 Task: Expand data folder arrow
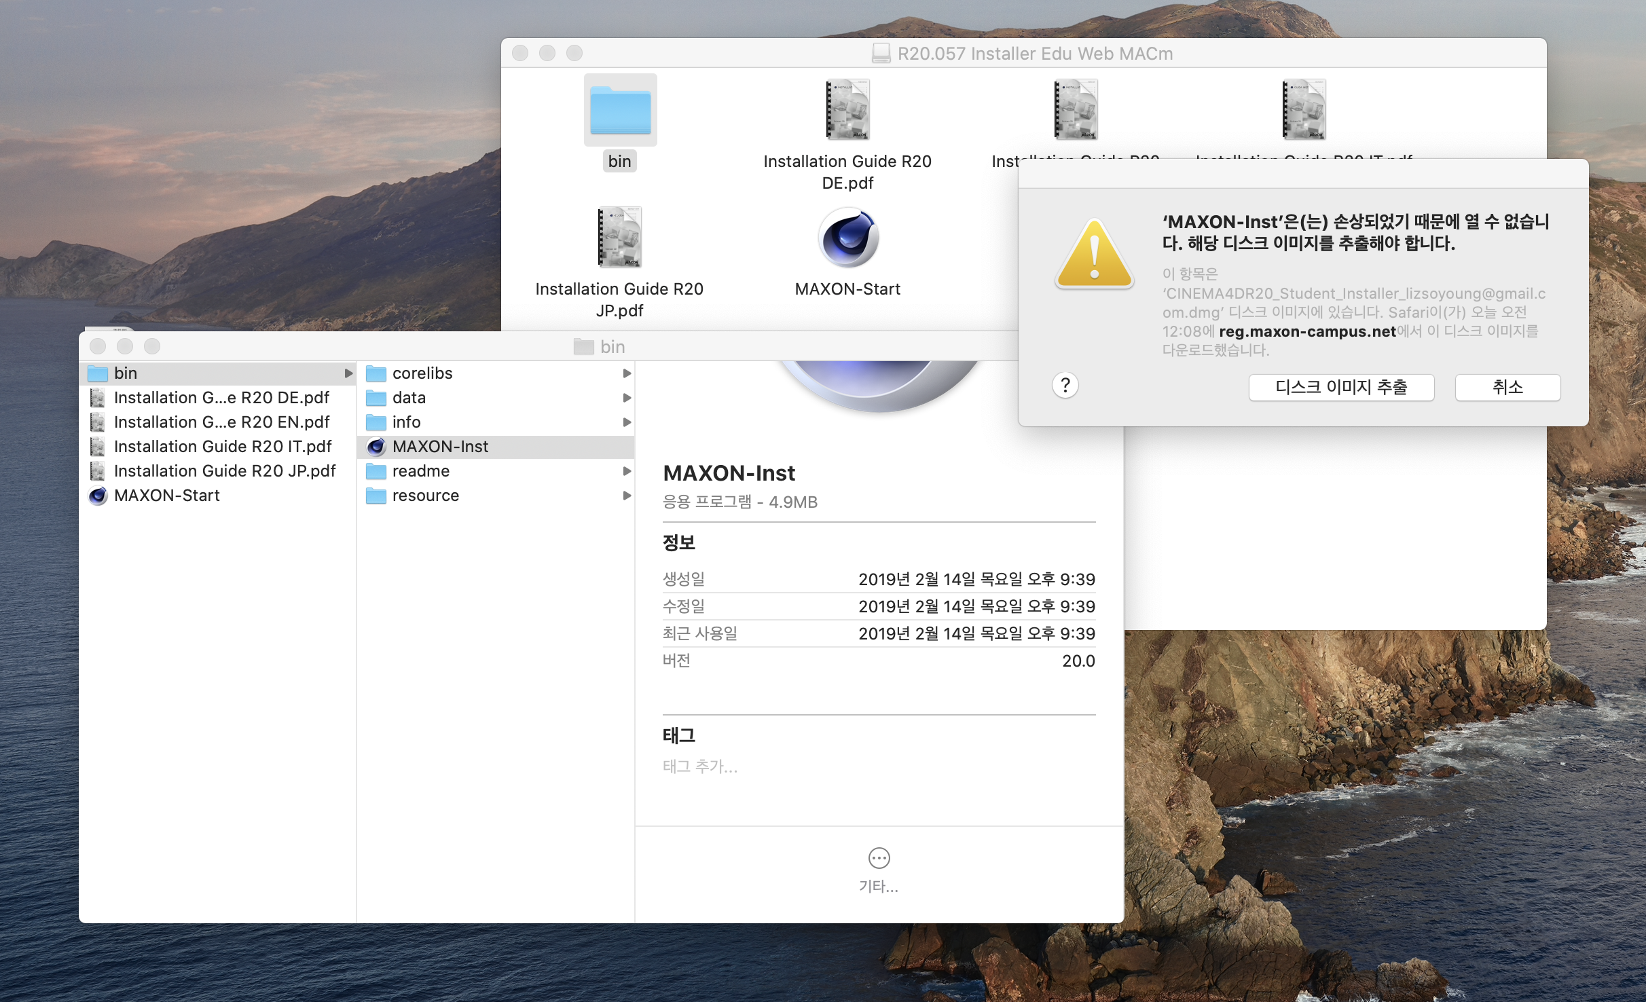[x=627, y=398]
